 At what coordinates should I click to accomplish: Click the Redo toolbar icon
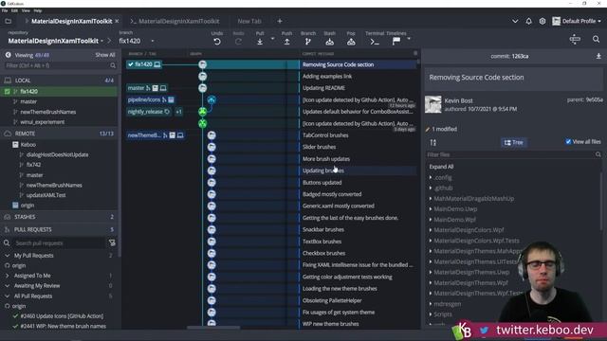click(x=238, y=42)
